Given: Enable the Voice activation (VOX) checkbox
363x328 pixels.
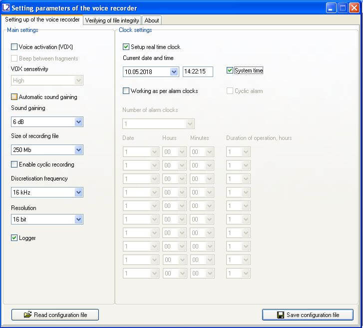Looking at the screenshot, I should coord(14,47).
